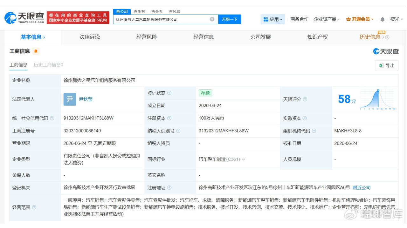Click organization code MAKHF3L8-8
407x228 pixels.
(348, 131)
